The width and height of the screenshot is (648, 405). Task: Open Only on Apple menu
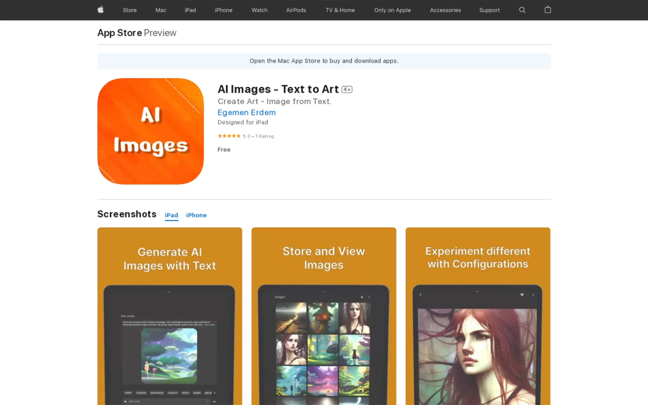pos(392,10)
